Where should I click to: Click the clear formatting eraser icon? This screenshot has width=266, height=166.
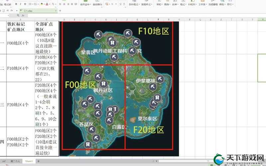[x=53, y=4]
